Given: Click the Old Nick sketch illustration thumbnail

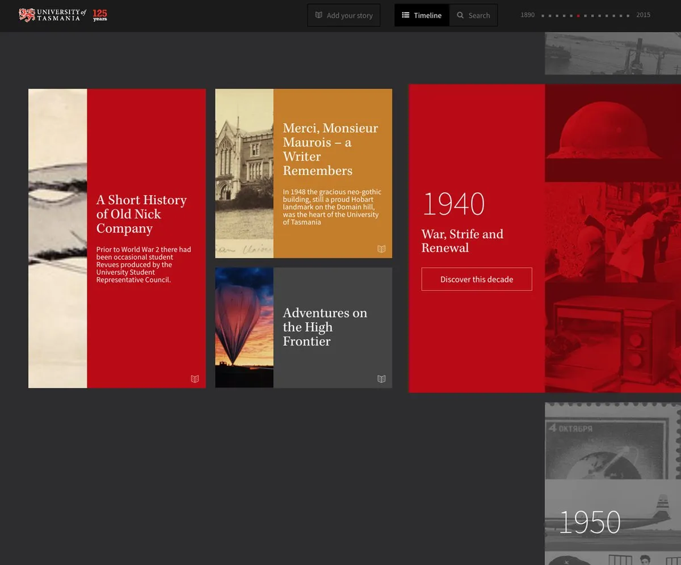Looking at the screenshot, I should point(58,238).
